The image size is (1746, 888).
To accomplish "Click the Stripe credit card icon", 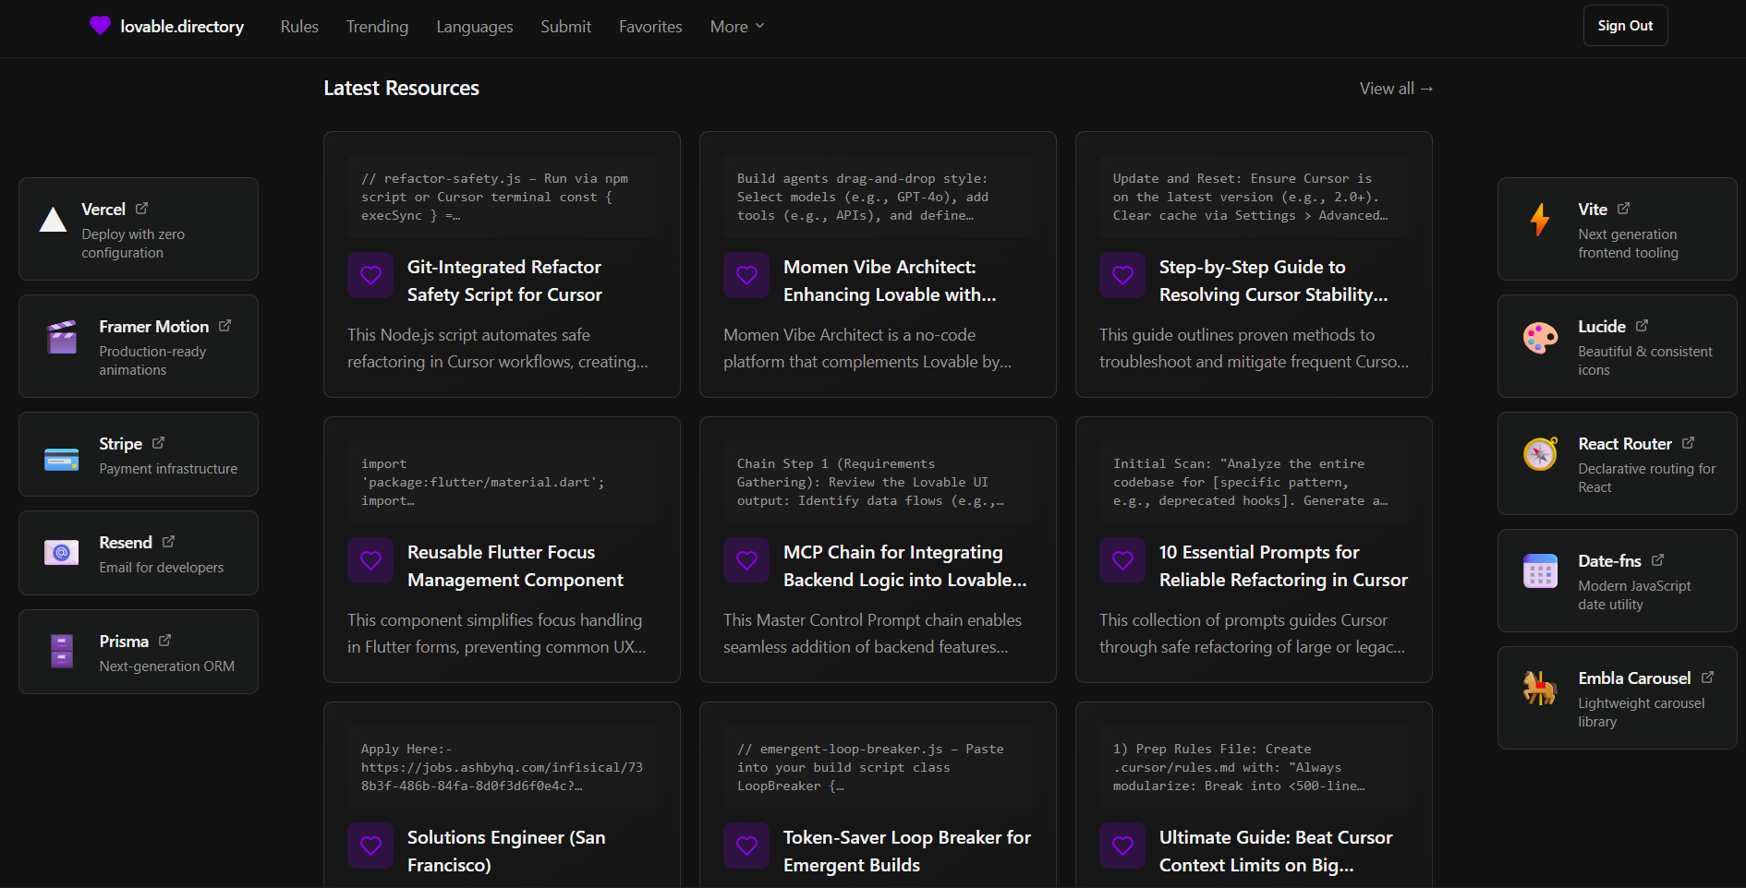I will click(62, 459).
